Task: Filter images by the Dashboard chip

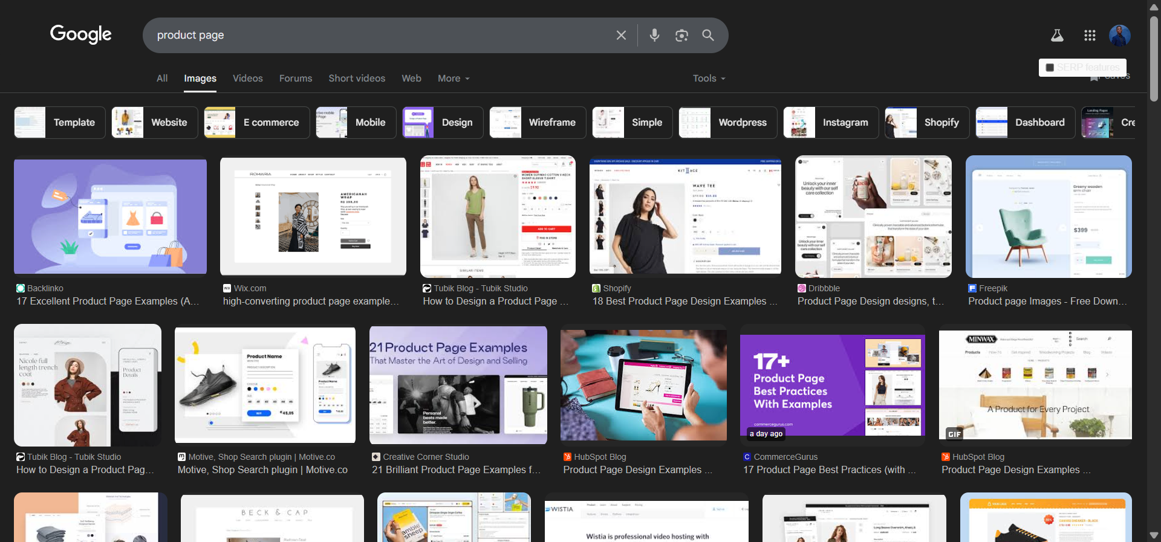Action: pos(1025,123)
